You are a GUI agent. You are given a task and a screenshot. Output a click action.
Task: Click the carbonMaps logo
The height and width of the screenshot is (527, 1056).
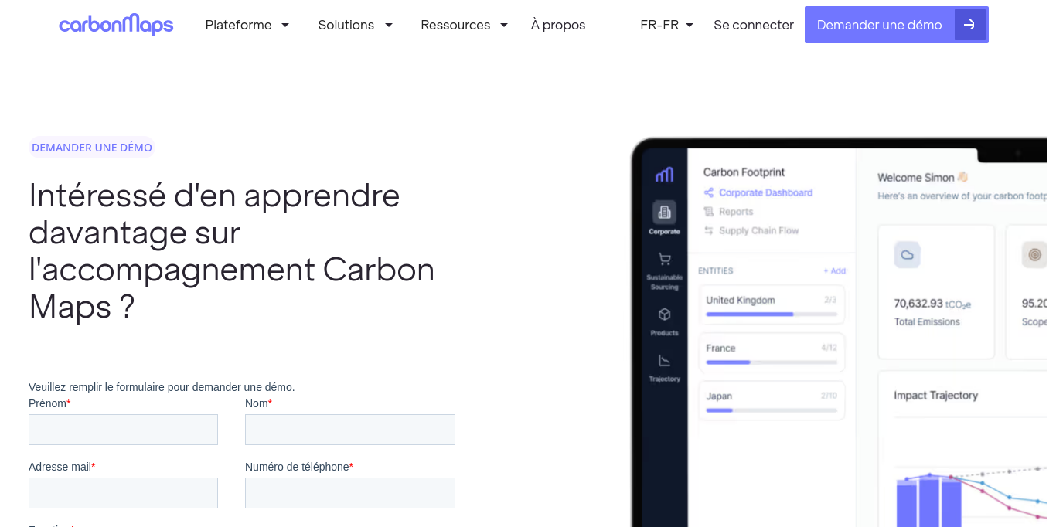point(116,25)
